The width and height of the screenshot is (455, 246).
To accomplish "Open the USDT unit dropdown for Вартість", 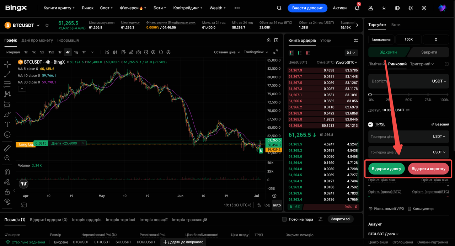I will (439, 81).
